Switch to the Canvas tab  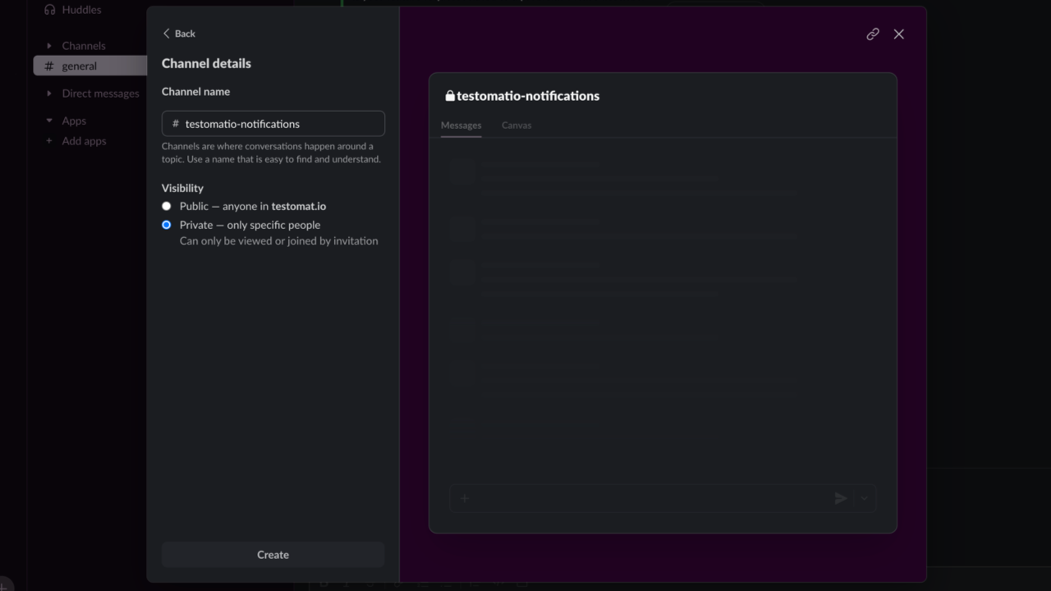pyautogui.click(x=516, y=125)
